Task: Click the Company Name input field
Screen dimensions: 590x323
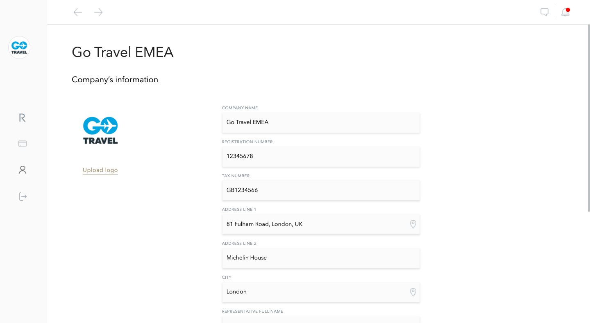Action: click(x=321, y=122)
